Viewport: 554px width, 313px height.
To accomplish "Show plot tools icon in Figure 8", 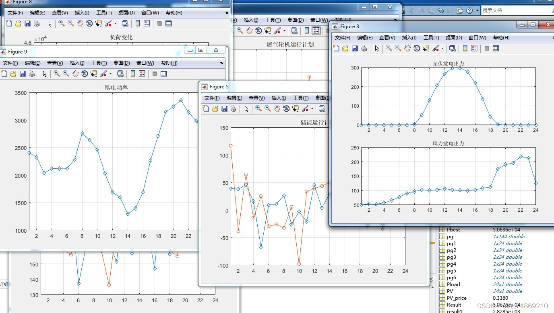I will click(169, 24).
